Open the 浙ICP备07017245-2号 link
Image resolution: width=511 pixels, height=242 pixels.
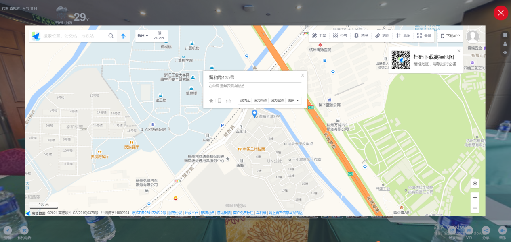pyautogui.click(x=149, y=213)
